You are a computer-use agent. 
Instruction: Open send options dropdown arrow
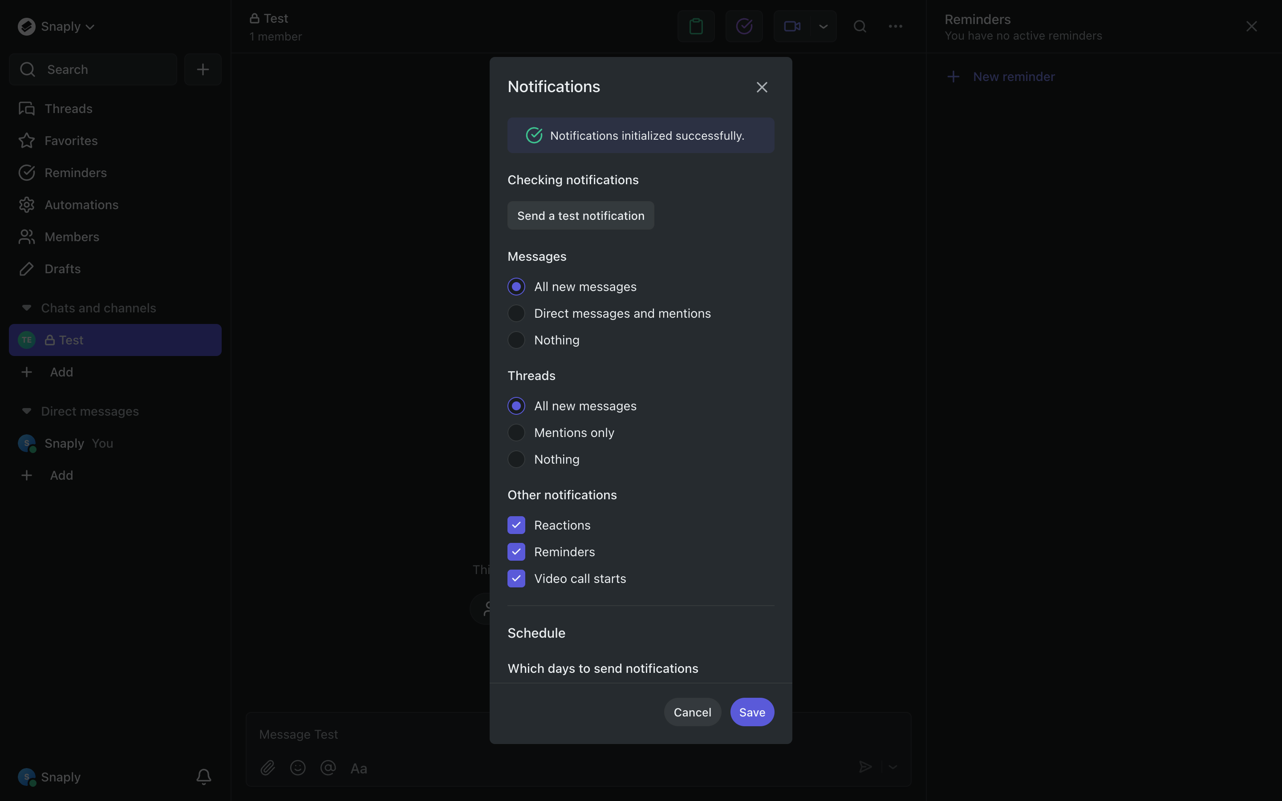[893, 767]
